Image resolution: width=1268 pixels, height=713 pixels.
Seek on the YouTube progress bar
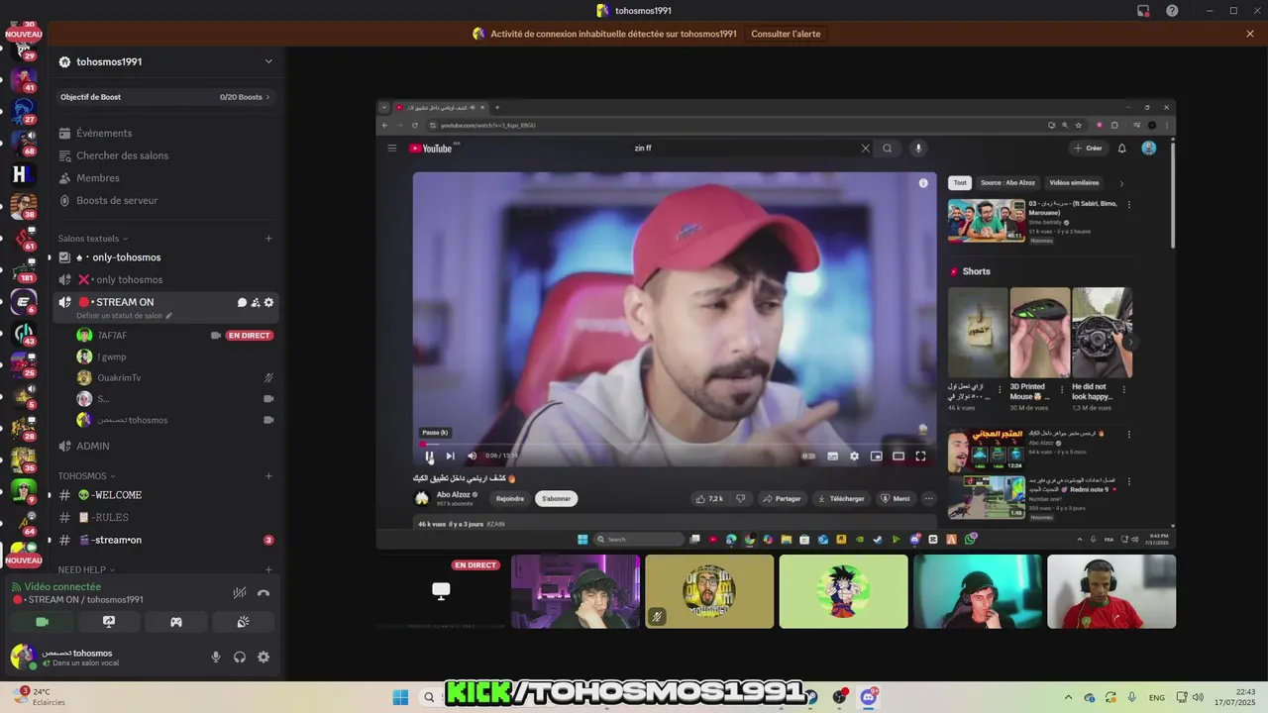click(675, 445)
